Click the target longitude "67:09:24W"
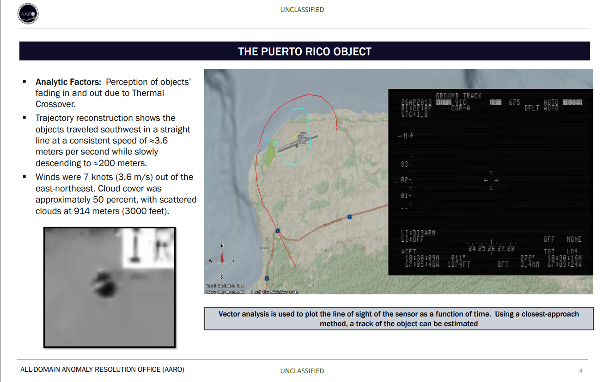The width and height of the screenshot is (603, 382). pyautogui.click(x=564, y=264)
